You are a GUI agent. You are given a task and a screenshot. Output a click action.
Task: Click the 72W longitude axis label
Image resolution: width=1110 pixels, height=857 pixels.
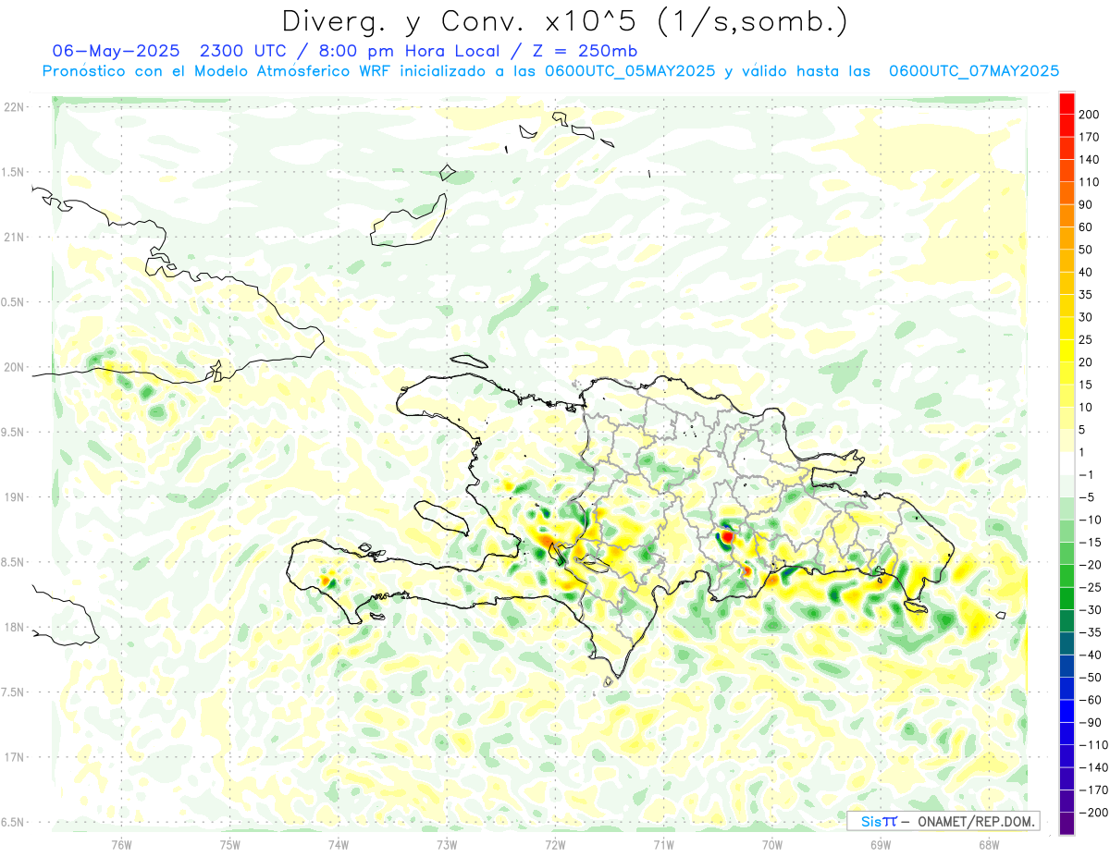pos(555,844)
